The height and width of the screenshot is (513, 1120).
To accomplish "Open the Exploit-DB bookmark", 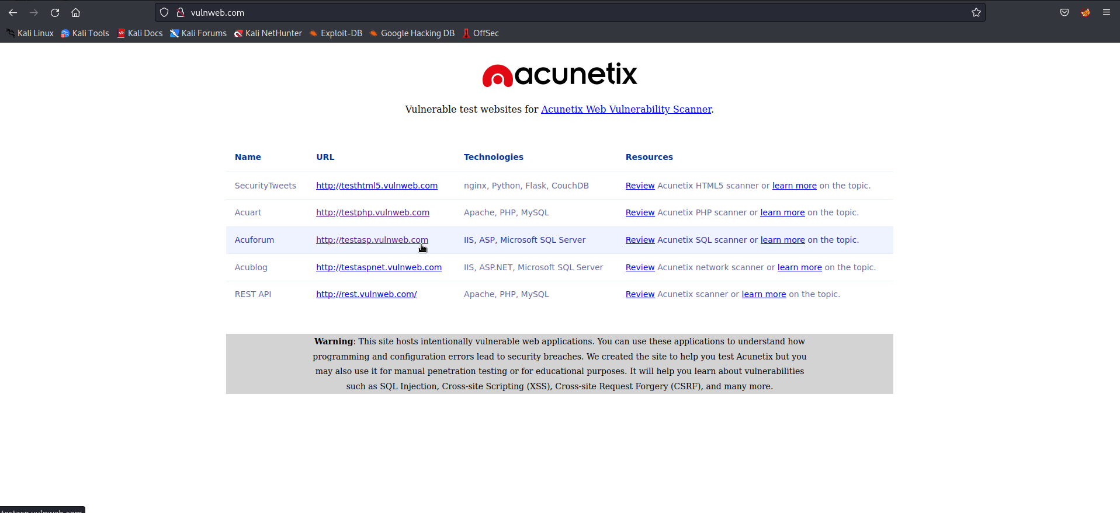I will pyautogui.click(x=336, y=33).
